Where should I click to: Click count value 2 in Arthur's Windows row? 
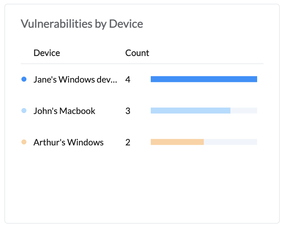(x=127, y=142)
